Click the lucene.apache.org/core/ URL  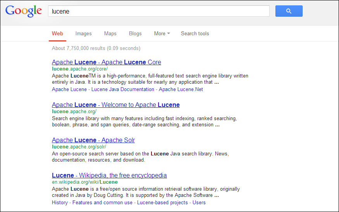point(80,69)
